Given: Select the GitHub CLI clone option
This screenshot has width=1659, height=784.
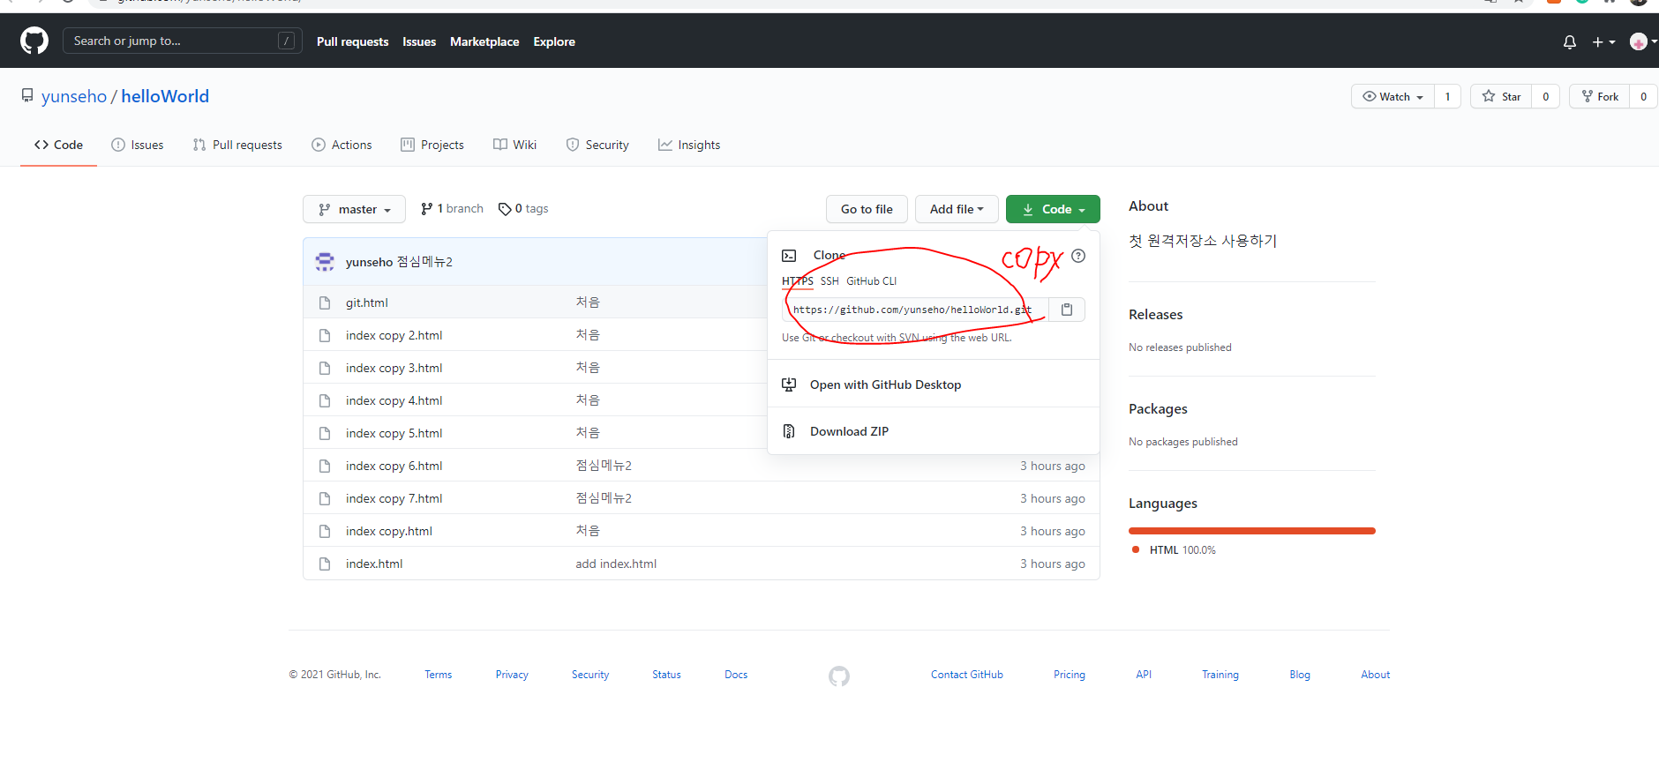Looking at the screenshot, I should click(x=871, y=281).
